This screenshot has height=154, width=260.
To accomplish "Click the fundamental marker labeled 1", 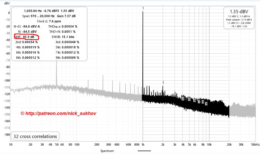I will 143,8.
